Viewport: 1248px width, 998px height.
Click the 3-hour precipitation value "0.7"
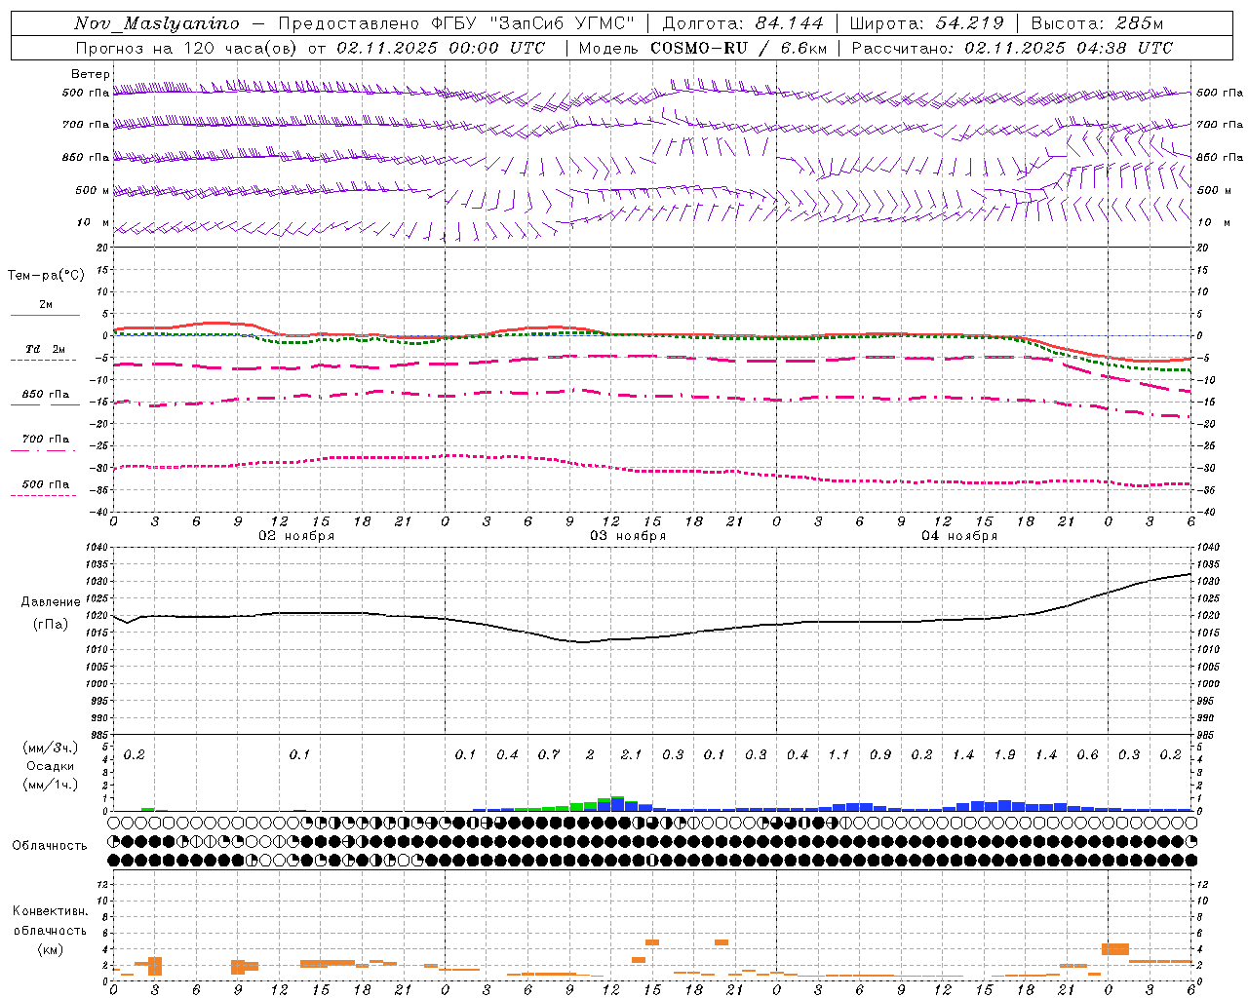coord(549,755)
